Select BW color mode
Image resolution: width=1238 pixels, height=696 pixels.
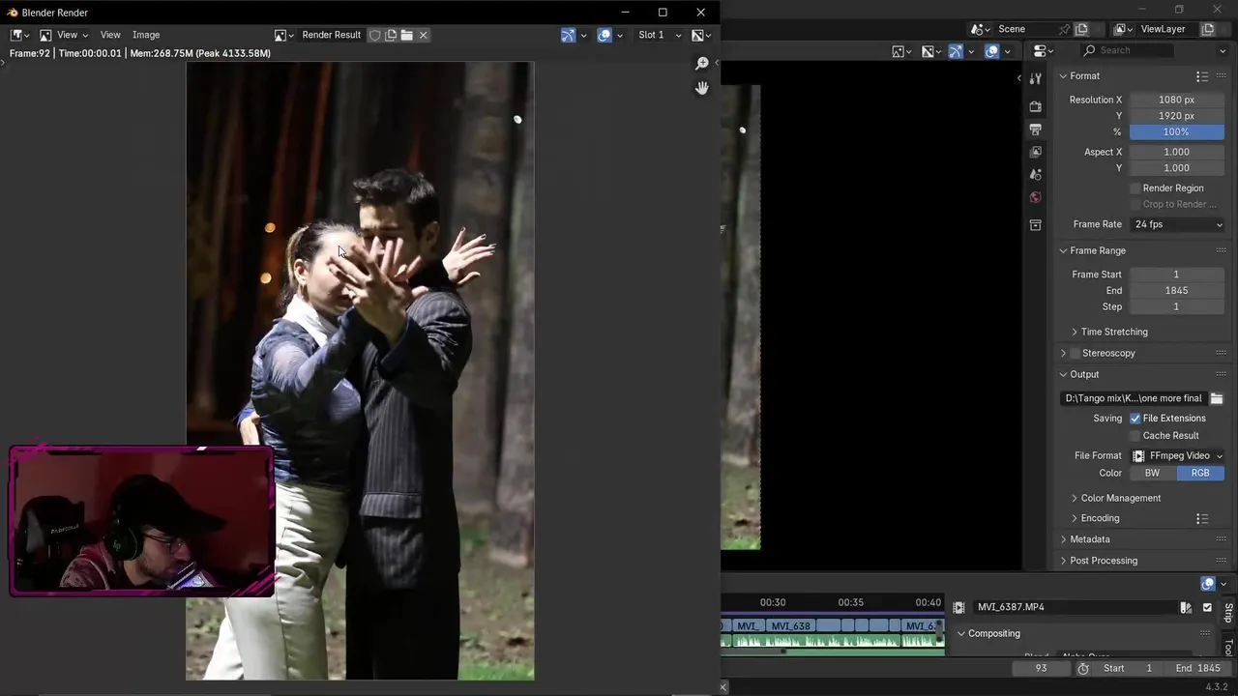point(1152,473)
